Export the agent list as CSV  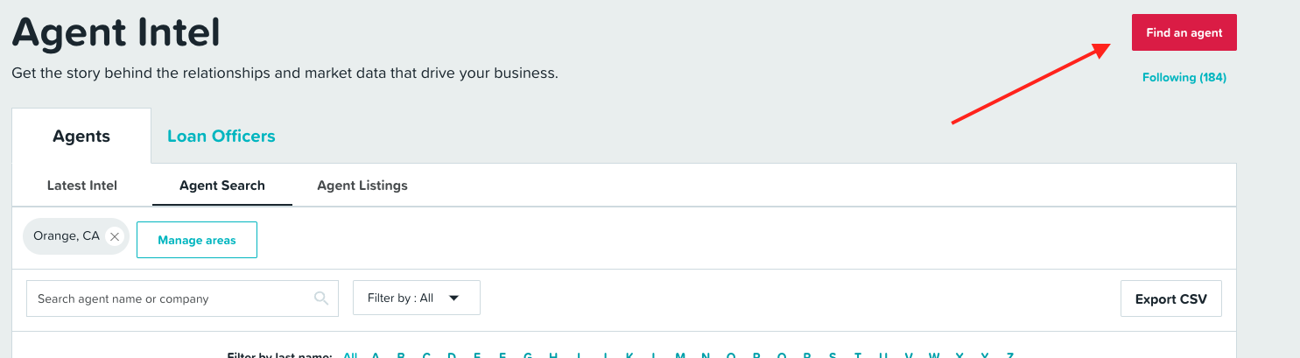point(1171,299)
